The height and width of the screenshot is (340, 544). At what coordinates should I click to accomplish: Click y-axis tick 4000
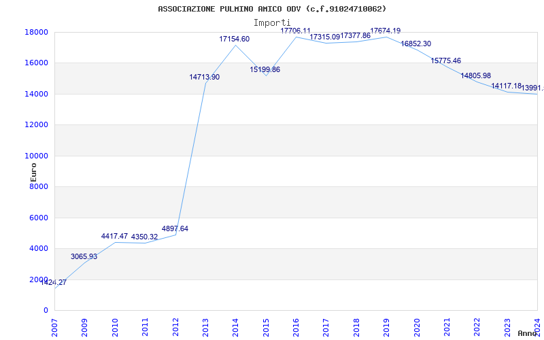38,249
